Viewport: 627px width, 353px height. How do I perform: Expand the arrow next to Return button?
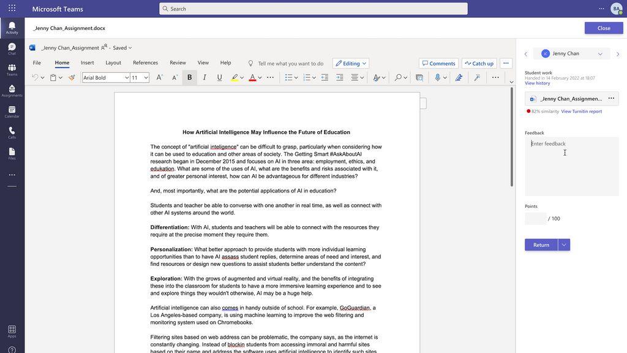564,245
